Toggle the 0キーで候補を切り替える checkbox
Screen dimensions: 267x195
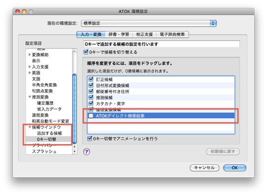click(86, 52)
